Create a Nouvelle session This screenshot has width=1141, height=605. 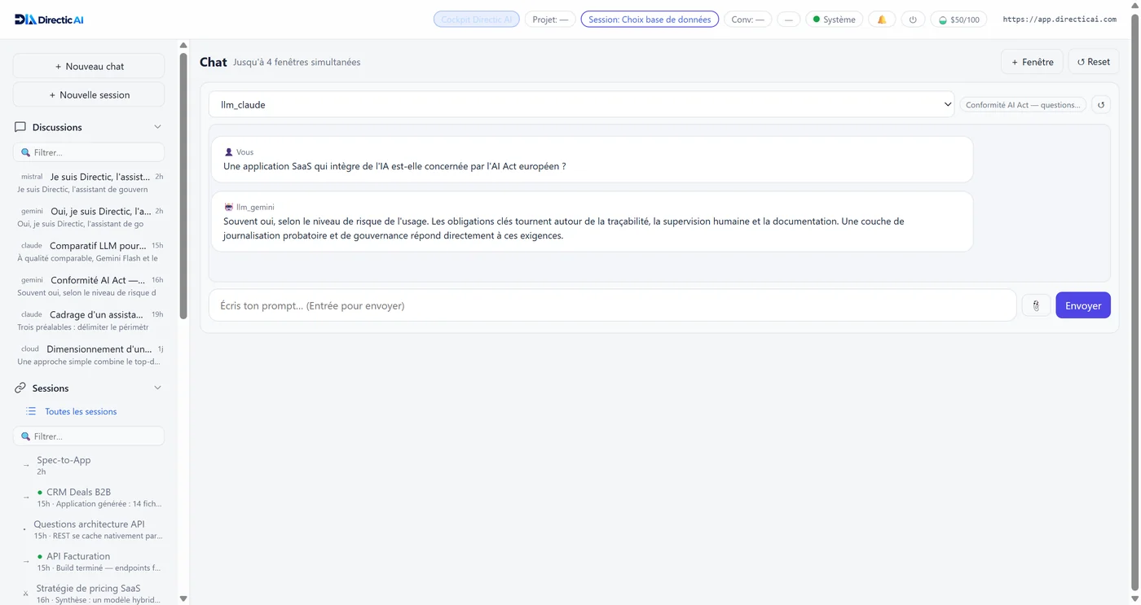pos(89,94)
